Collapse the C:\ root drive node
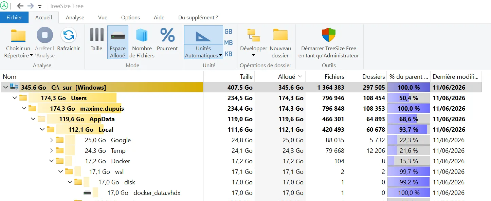Image resolution: width=491 pixels, height=201 pixels. [x=5, y=87]
